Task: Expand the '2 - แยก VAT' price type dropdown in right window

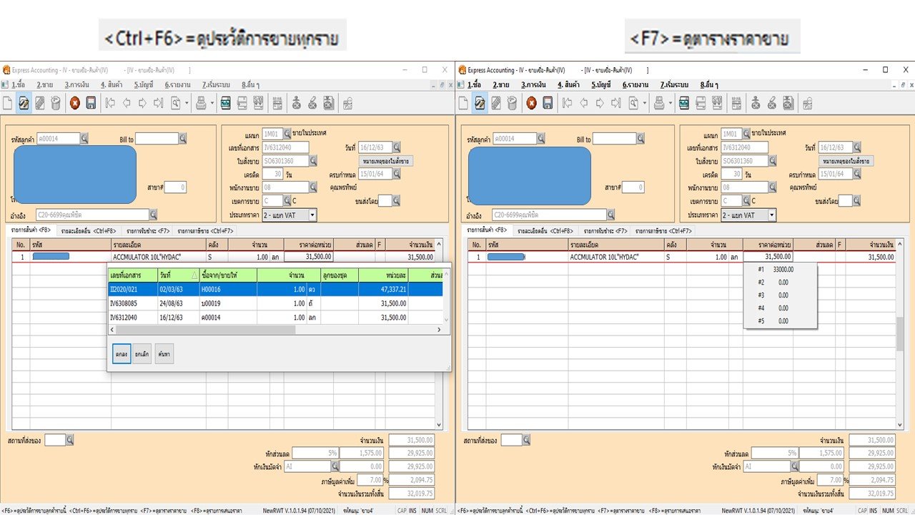Action: click(x=771, y=215)
